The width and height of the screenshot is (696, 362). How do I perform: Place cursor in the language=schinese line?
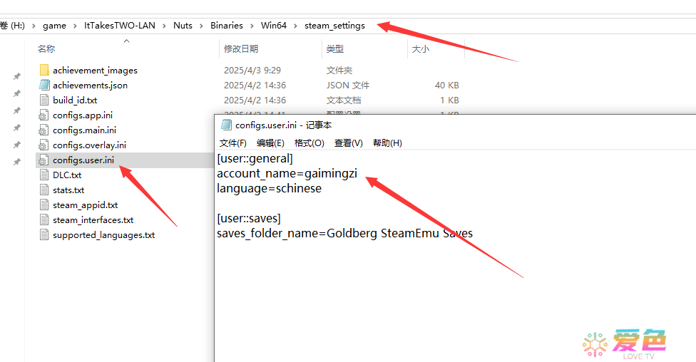[269, 189]
